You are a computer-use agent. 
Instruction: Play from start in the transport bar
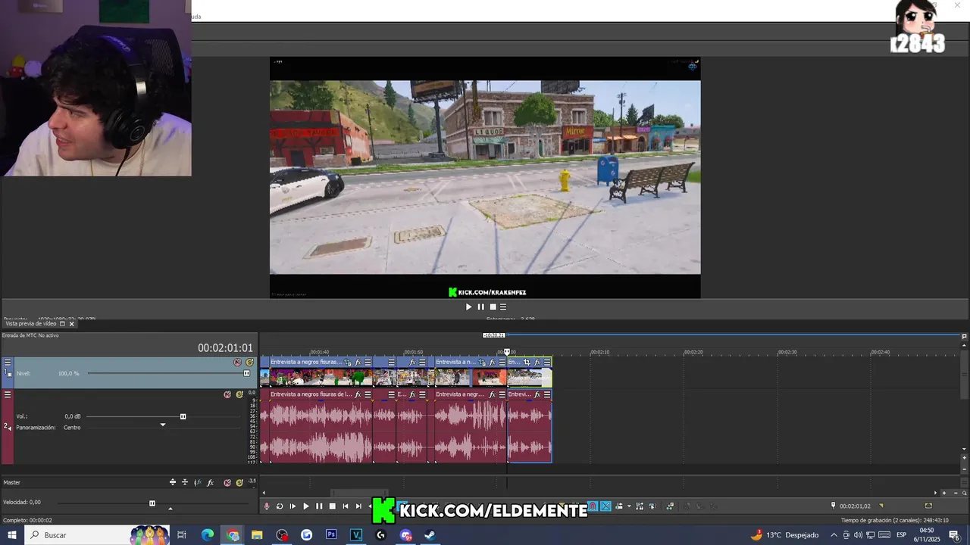(x=293, y=506)
